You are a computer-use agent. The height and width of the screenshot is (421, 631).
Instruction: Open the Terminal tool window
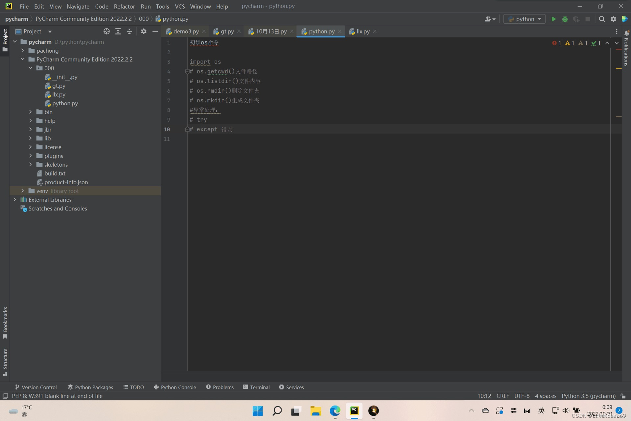point(256,387)
